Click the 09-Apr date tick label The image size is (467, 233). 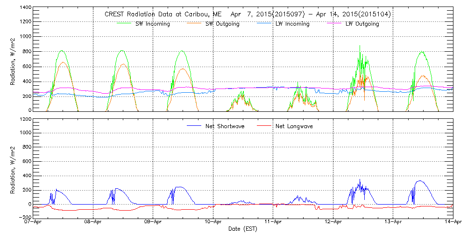click(x=153, y=222)
